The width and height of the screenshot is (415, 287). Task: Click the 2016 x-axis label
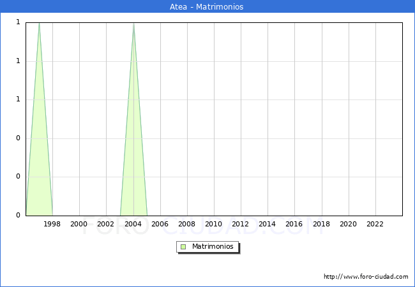[x=294, y=224]
